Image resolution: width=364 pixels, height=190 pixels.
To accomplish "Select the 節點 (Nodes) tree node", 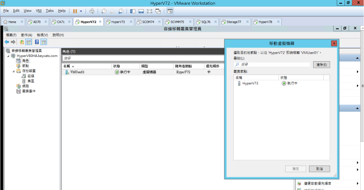I will coord(25,66).
